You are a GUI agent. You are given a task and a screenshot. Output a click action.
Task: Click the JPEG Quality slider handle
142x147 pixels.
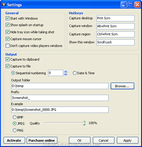(x=84, y=123)
